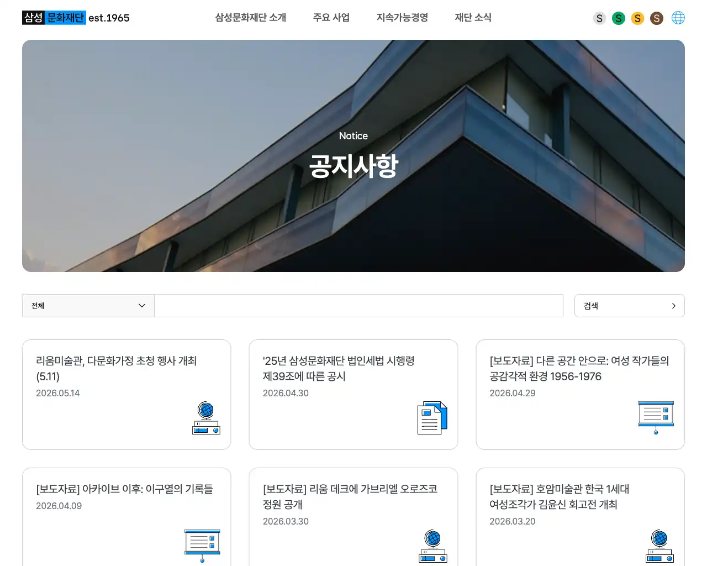Open 지속가능경영 menu
This screenshot has width=707, height=566.
pos(402,18)
